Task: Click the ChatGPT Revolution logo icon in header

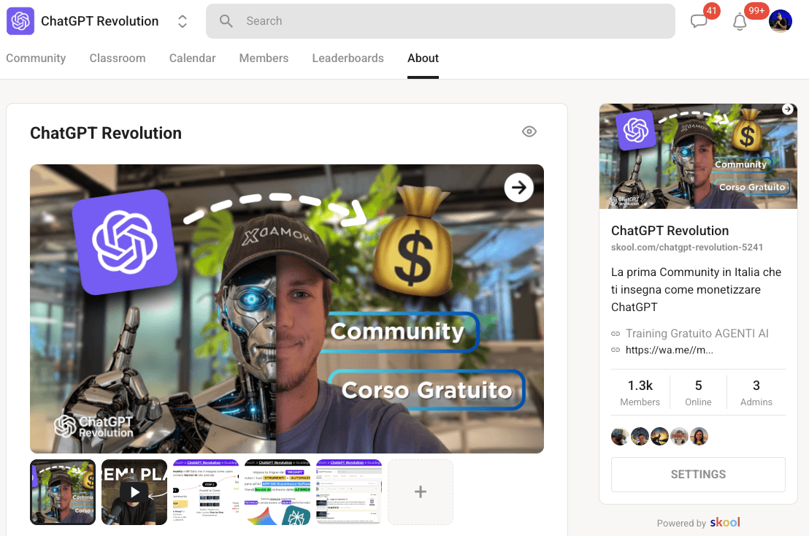Action: tap(20, 21)
